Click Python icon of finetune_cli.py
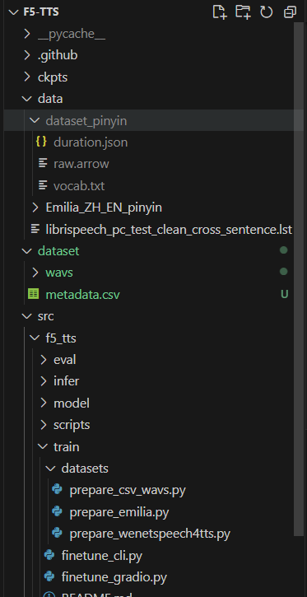 (49, 556)
